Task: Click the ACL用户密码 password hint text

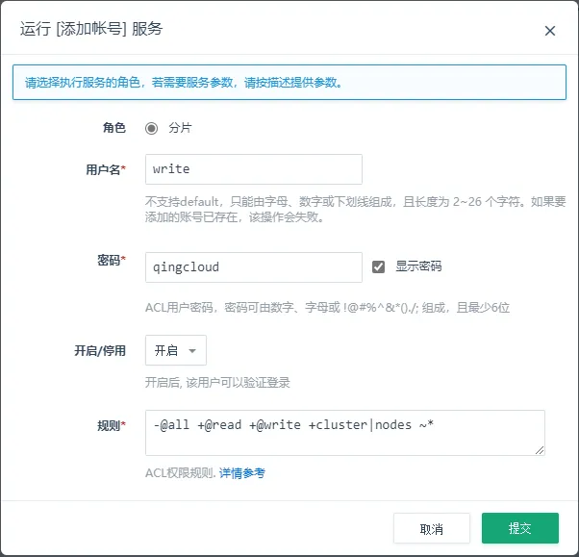Action: coord(327,307)
